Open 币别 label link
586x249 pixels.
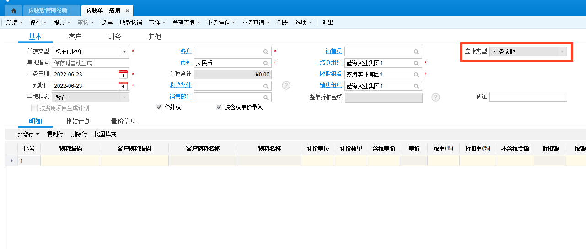point(186,62)
